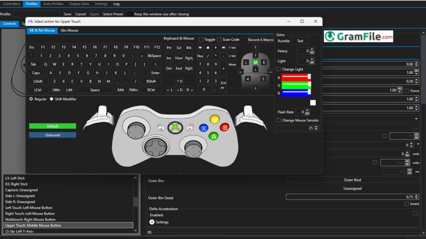This screenshot has height=239, width=426.
Task: Raise the Heavy rumble value
Action: pos(313,49)
